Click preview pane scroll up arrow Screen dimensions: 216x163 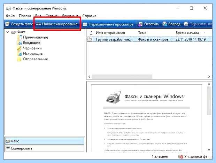tap(209, 84)
